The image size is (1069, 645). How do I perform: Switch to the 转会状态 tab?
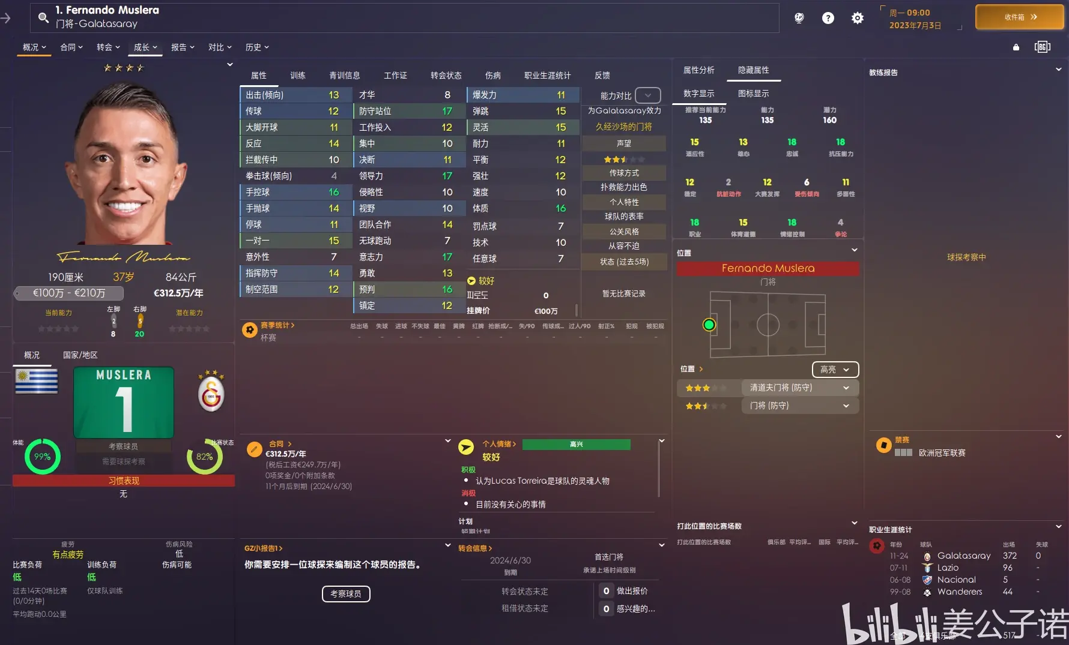click(x=446, y=76)
